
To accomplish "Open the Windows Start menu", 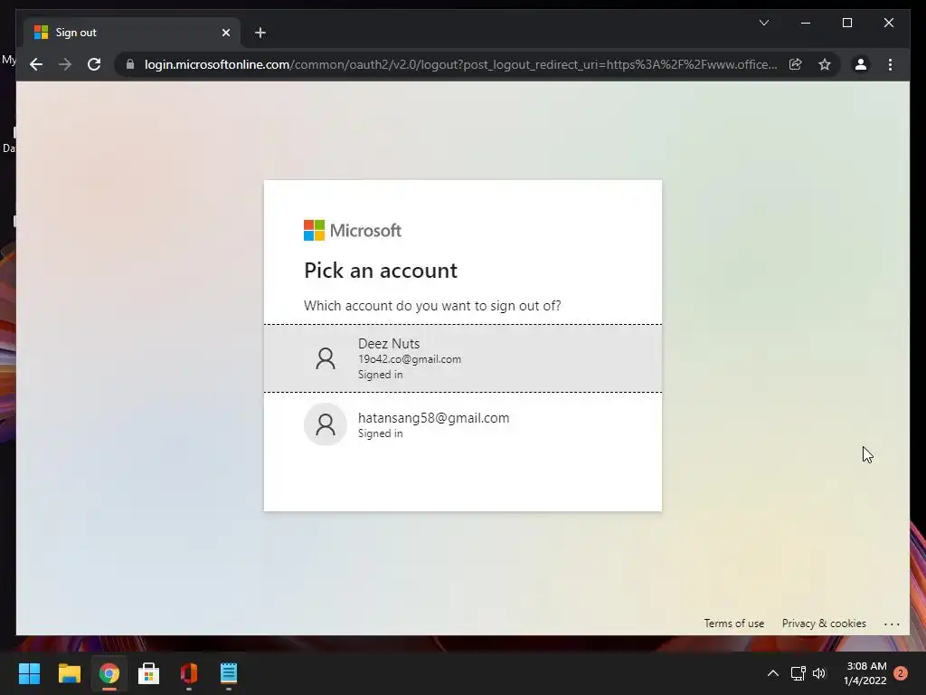I will coord(29,673).
